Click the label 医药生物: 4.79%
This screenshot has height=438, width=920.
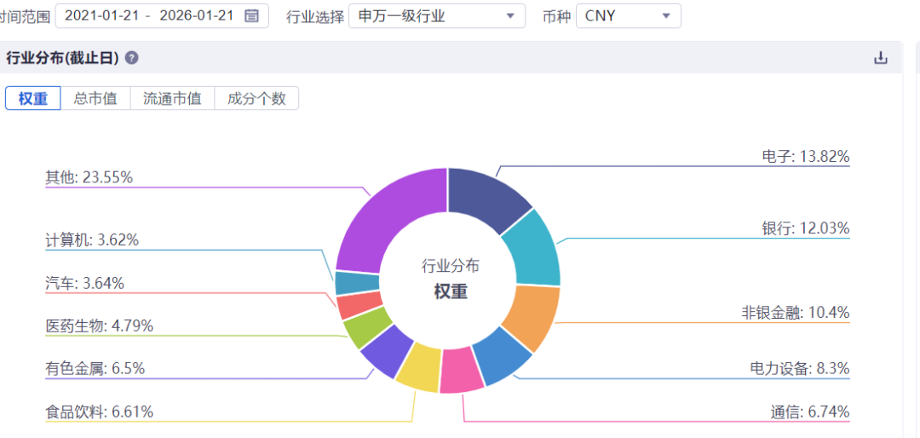pyautogui.click(x=99, y=326)
